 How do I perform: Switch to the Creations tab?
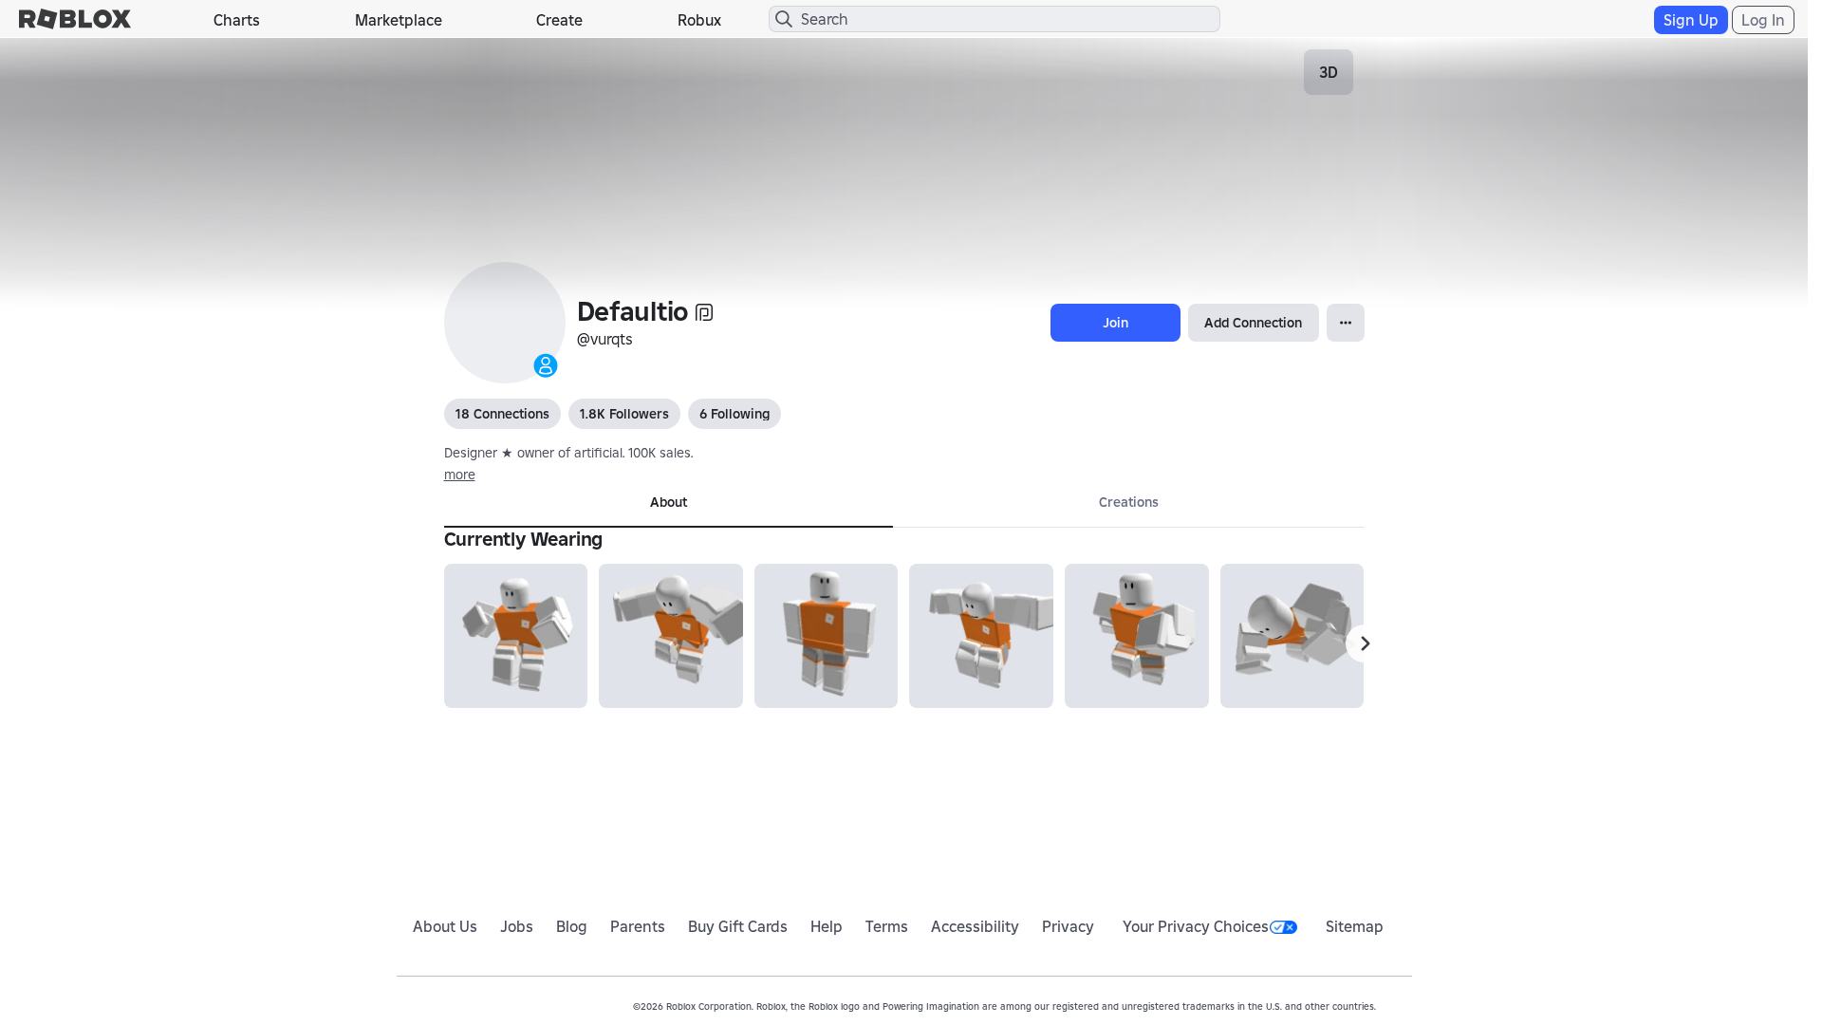coord(1128,503)
